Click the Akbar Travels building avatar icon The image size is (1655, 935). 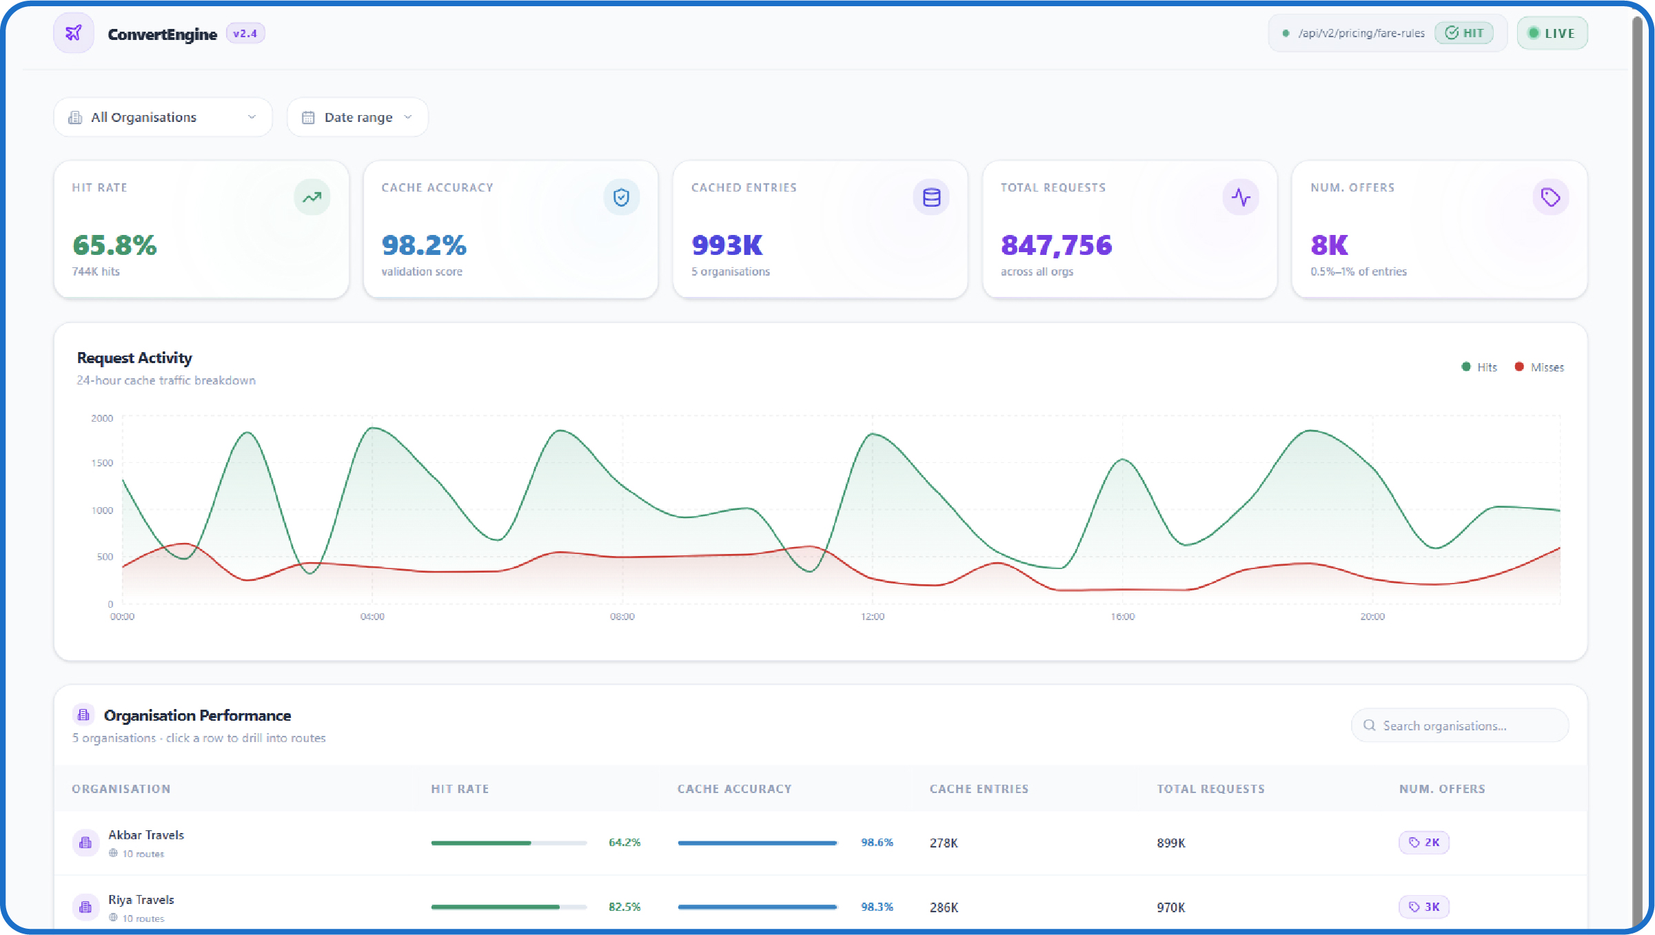point(85,843)
